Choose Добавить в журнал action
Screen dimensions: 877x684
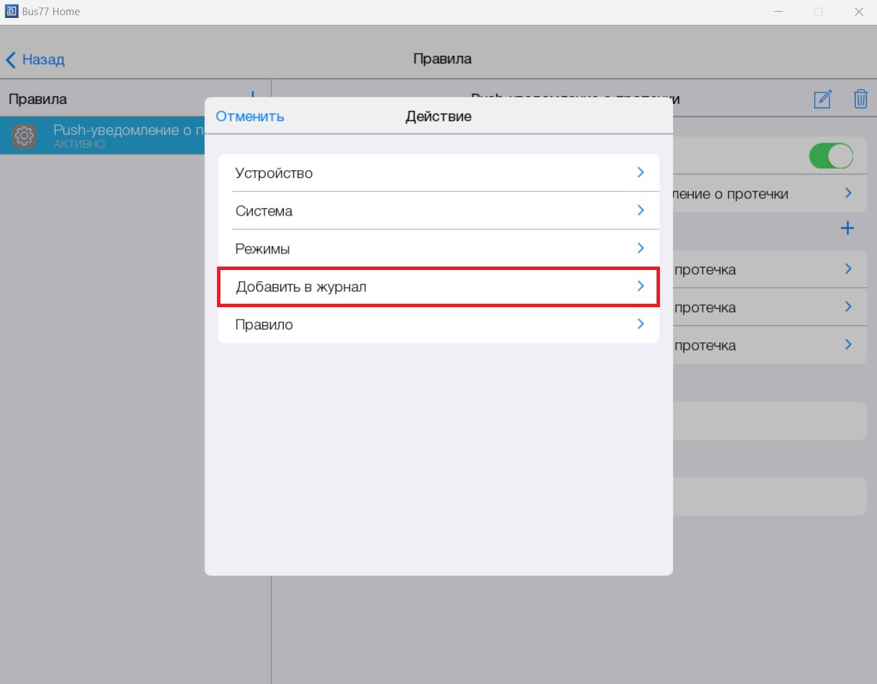tap(438, 287)
